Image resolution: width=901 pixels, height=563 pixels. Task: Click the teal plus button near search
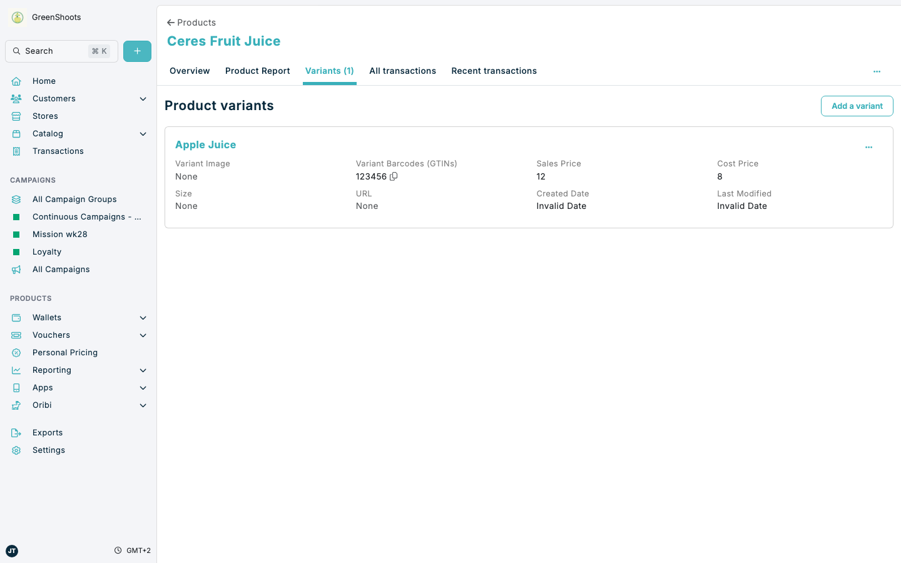click(137, 51)
